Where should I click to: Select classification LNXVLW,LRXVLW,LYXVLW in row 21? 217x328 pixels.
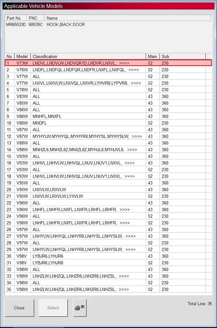click(x=58, y=196)
